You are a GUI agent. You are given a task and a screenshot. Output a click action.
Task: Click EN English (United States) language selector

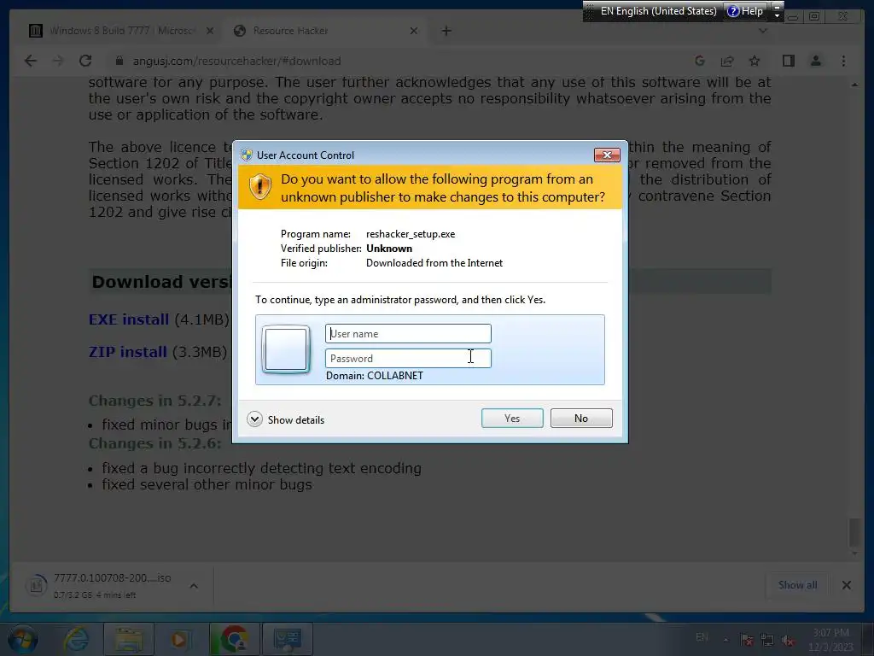658,10
